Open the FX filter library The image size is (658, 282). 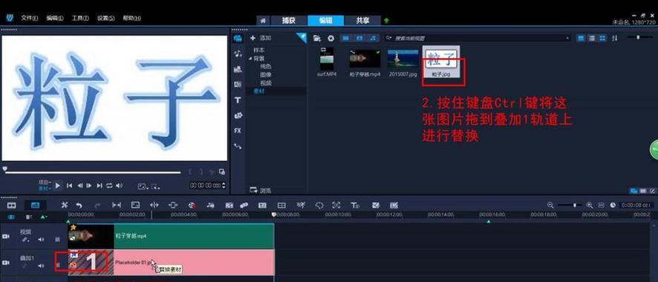click(238, 131)
